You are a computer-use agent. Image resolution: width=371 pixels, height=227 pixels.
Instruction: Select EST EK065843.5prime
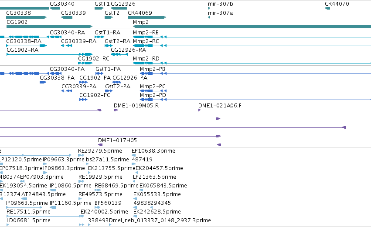point(163,186)
